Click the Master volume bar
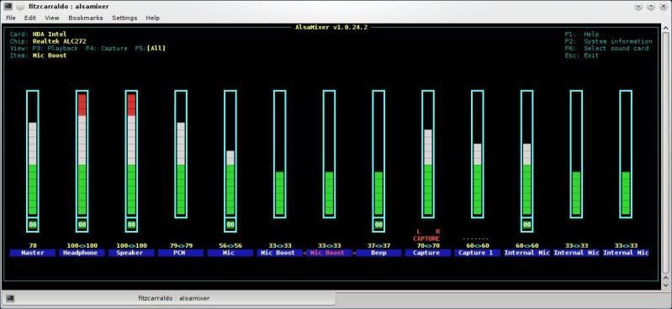This screenshot has width=672, height=309. [33, 154]
